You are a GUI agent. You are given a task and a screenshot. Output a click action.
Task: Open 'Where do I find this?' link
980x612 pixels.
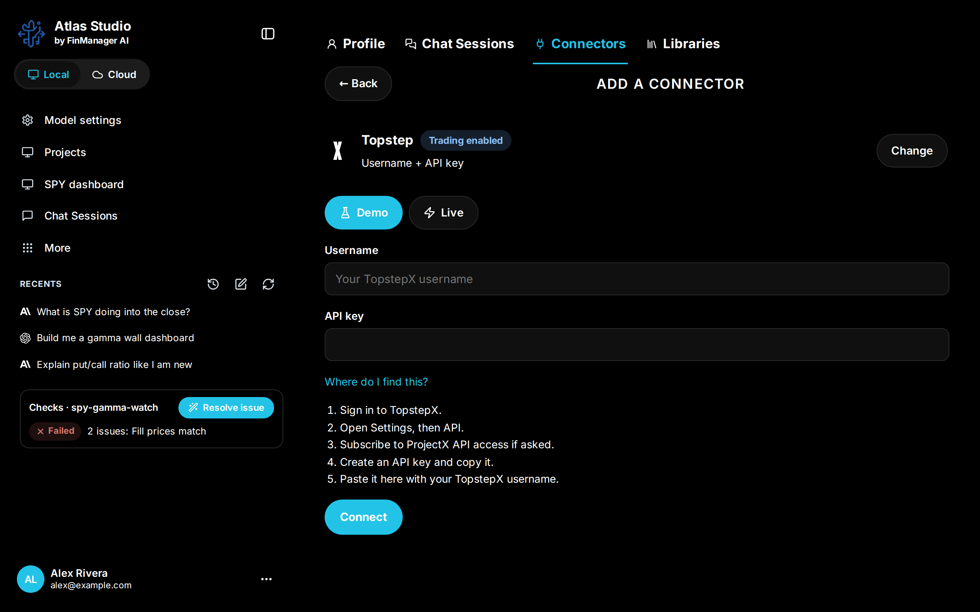click(x=376, y=382)
